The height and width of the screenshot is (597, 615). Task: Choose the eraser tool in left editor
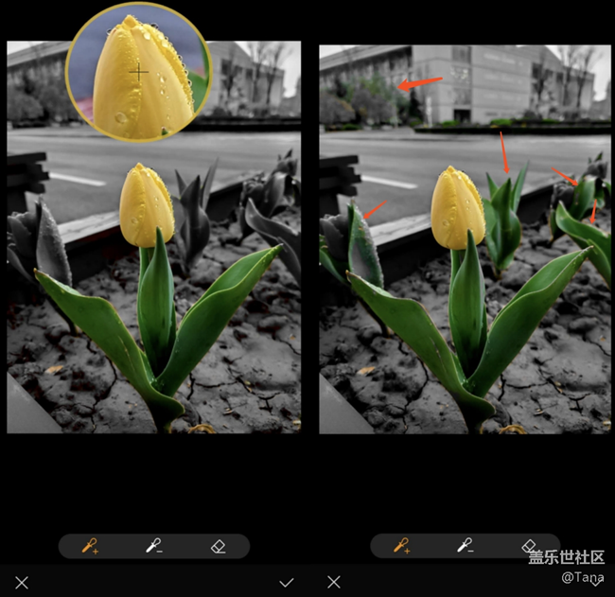point(218,546)
